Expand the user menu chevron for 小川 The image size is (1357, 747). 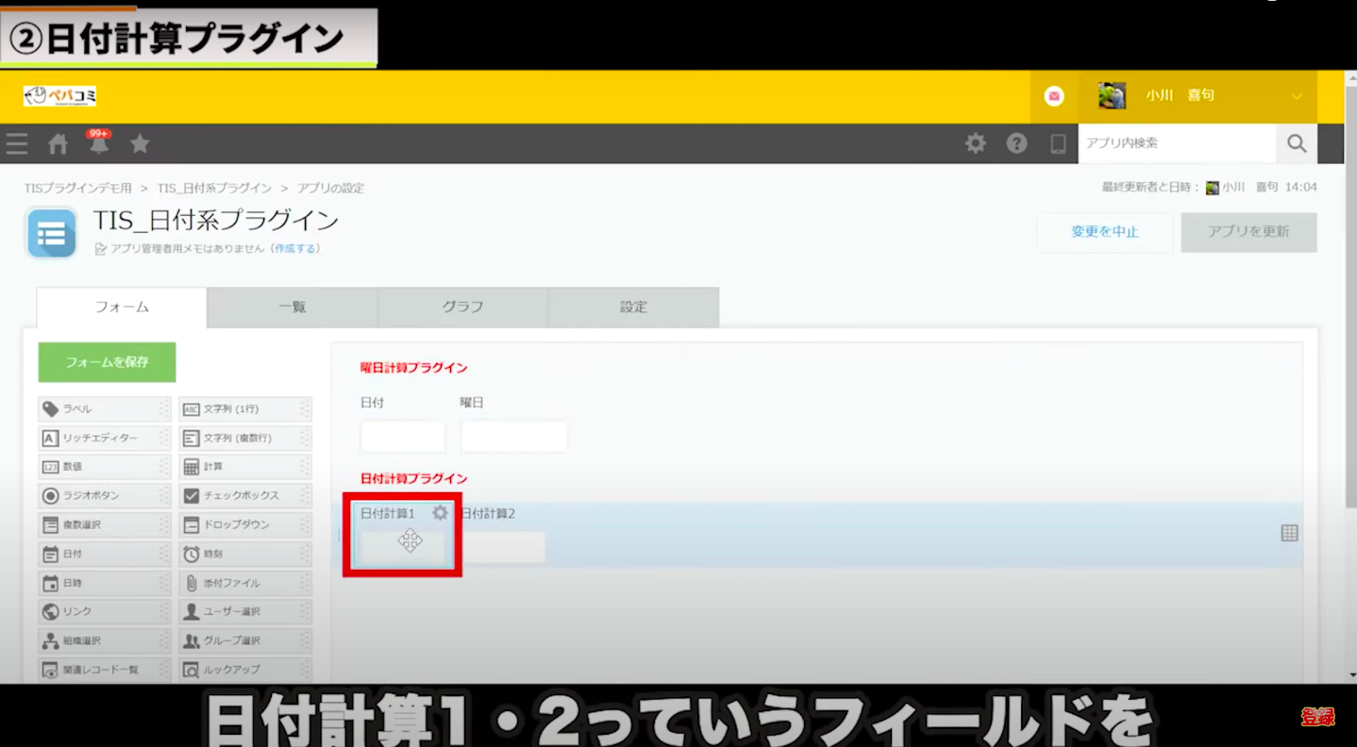(x=1297, y=96)
